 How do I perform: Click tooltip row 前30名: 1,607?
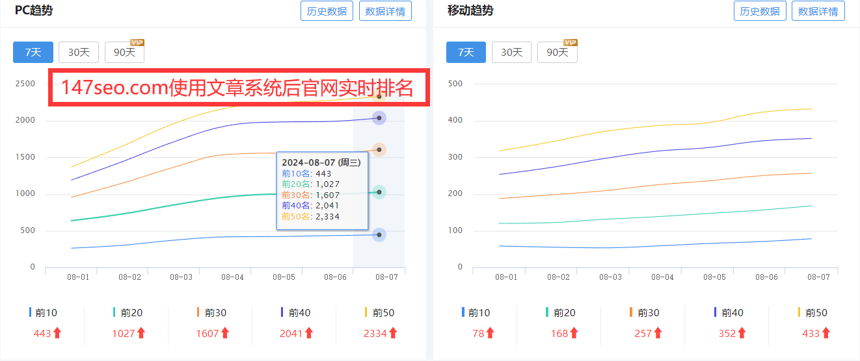point(311,195)
